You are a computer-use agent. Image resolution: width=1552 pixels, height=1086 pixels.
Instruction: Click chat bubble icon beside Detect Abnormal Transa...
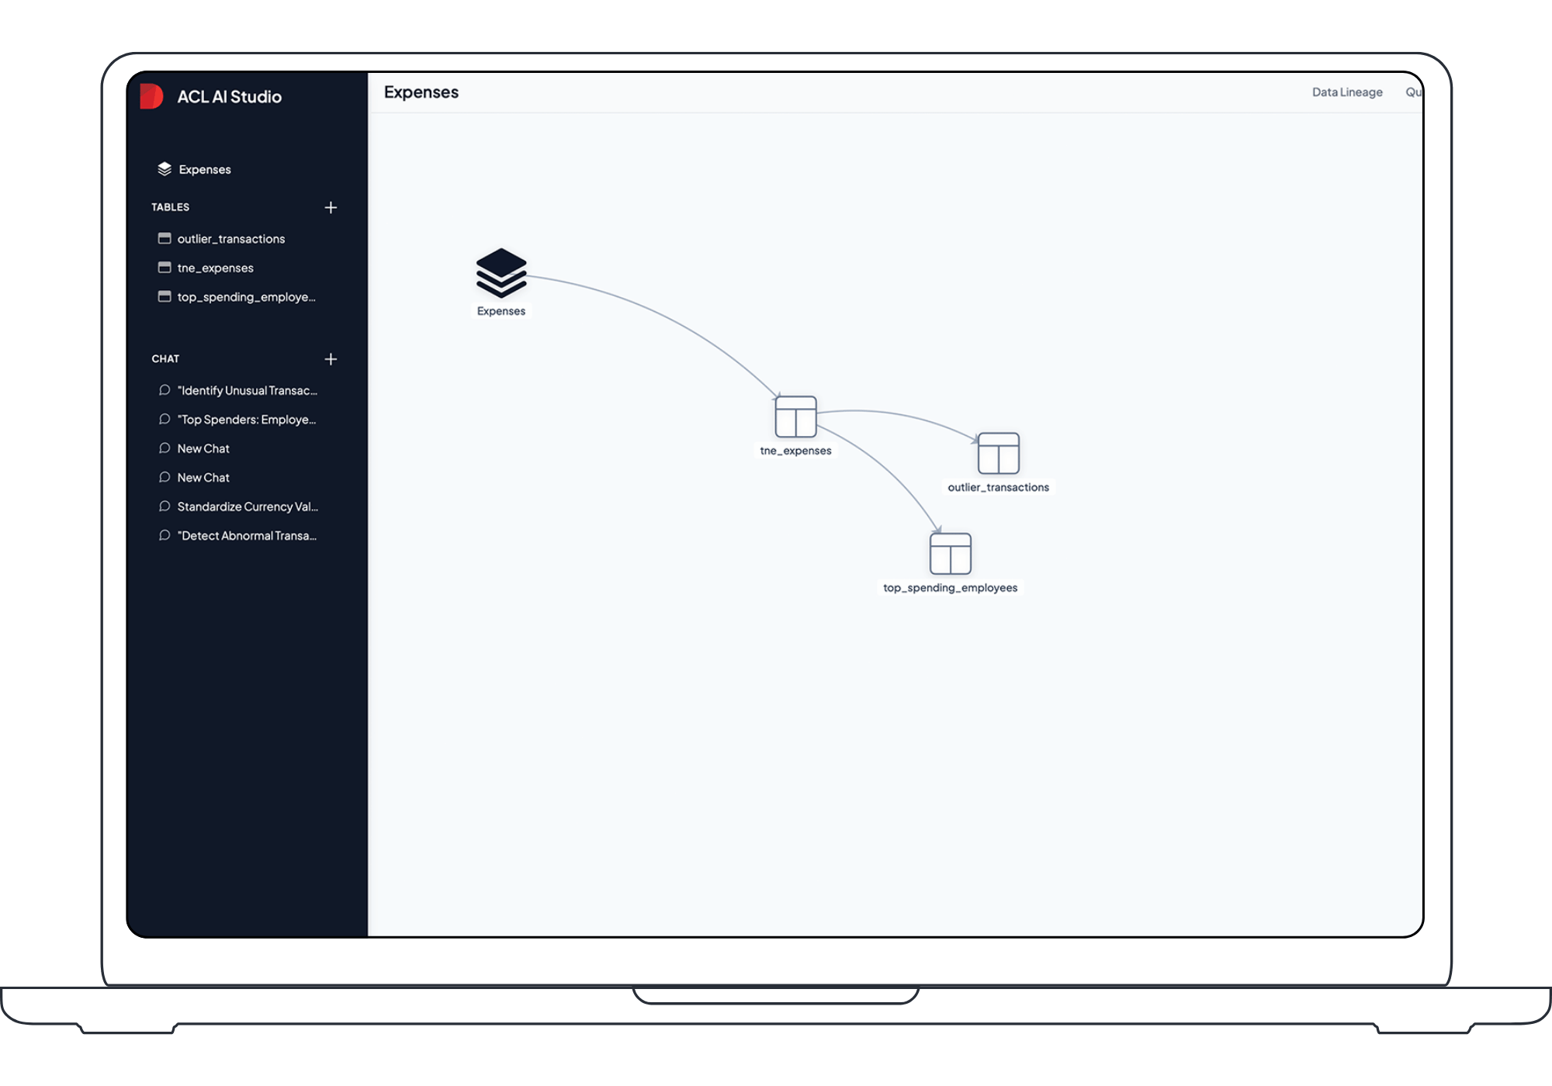click(165, 535)
